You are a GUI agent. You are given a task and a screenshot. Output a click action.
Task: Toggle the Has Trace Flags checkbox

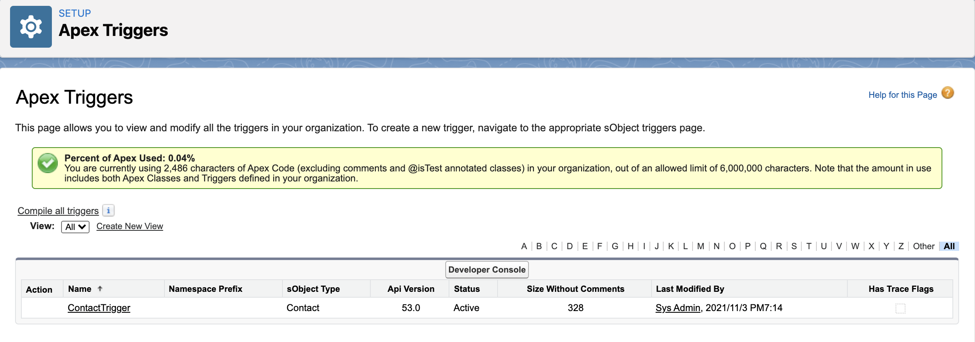click(901, 309)
